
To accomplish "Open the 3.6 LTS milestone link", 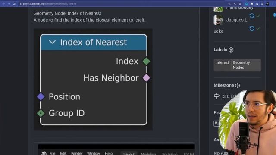I will [230, 96].
